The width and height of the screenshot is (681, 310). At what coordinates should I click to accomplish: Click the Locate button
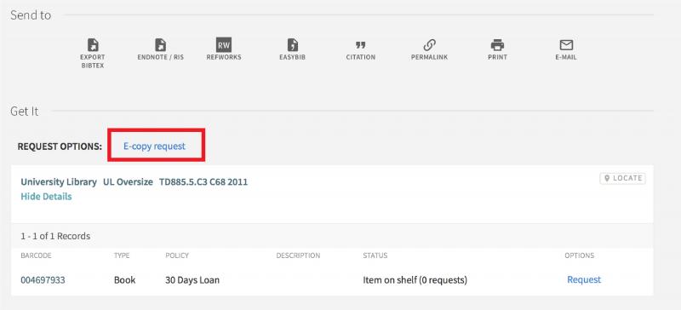(x=623, y=178)
